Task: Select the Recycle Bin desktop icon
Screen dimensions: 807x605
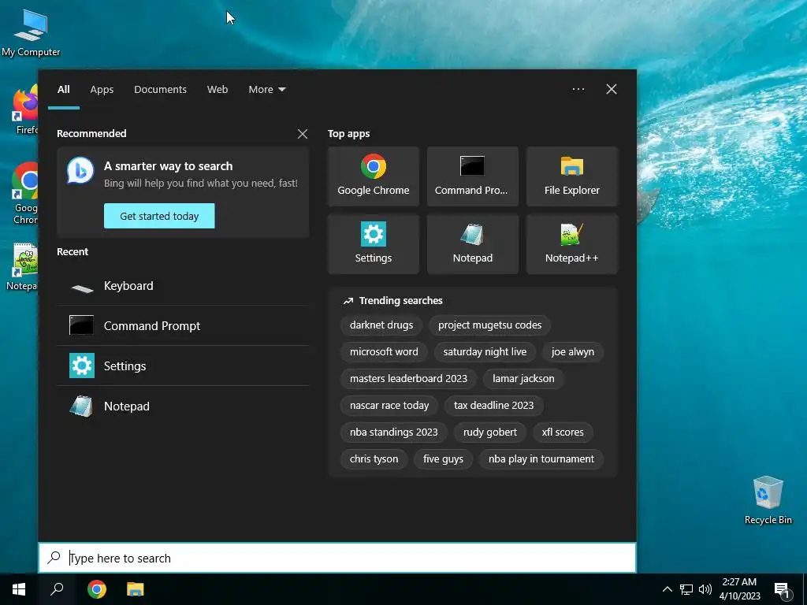Action: [768, 499]
